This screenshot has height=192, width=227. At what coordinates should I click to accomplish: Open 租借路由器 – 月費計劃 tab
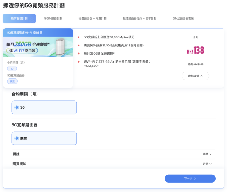93,18
